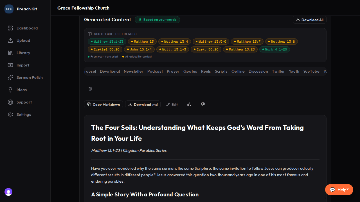The image size is (360, 202).
Task: Click the trash icon to delete content
Action: click(90, 89)
